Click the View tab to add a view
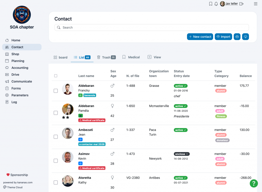This screenshot has height=192, width=262. click(154, 57)
